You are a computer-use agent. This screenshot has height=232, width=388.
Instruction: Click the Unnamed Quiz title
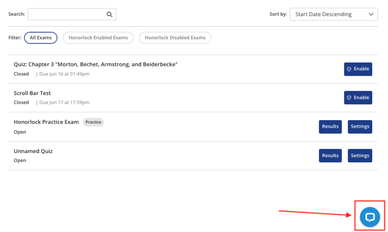point(33,151)
